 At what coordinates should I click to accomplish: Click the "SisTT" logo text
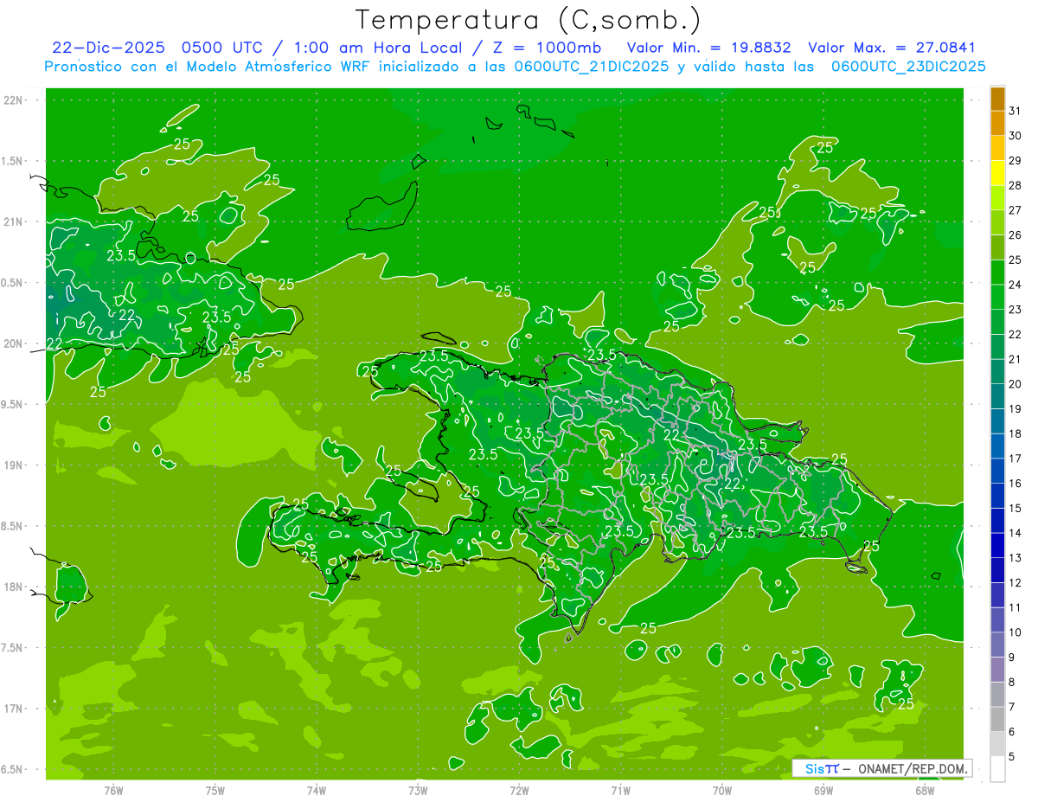pos(822,768)
